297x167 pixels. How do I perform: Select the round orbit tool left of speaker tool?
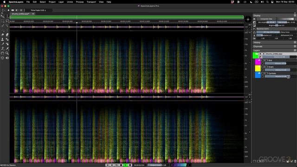pyautogui.click(x=2, y=58)
